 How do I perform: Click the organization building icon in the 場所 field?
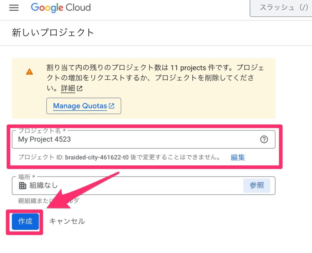[23, 186]
